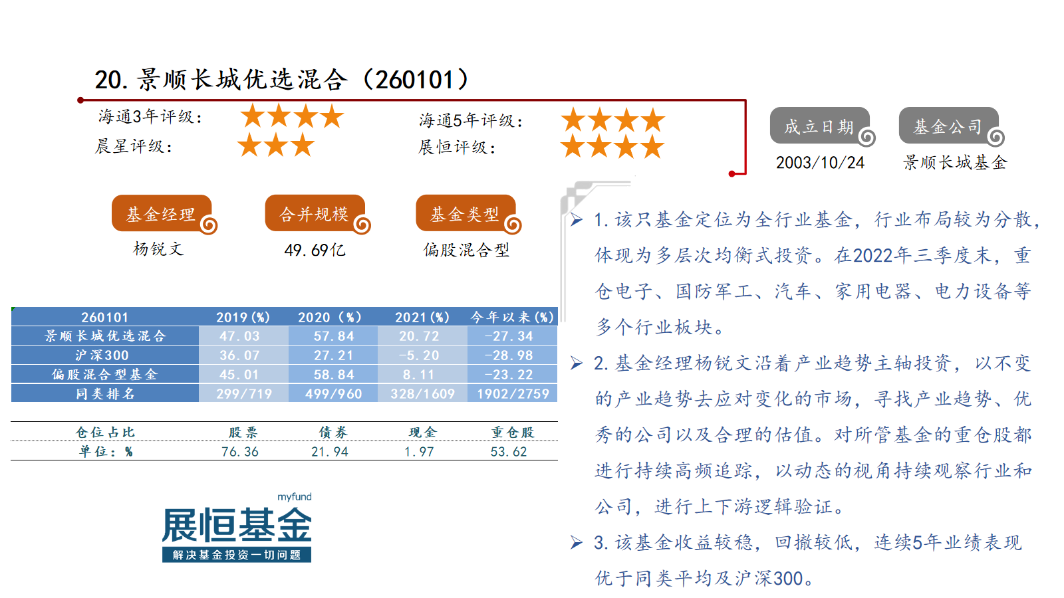Click the arrow bullet before paragraph 1

point(577,220)
